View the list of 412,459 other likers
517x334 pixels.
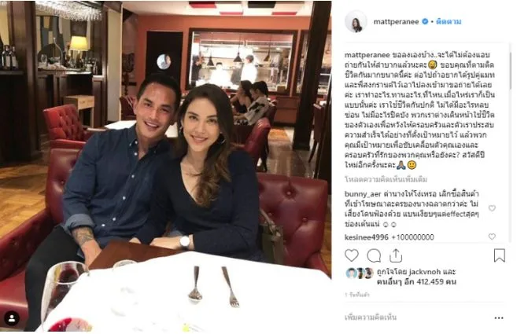coord(416,282)
